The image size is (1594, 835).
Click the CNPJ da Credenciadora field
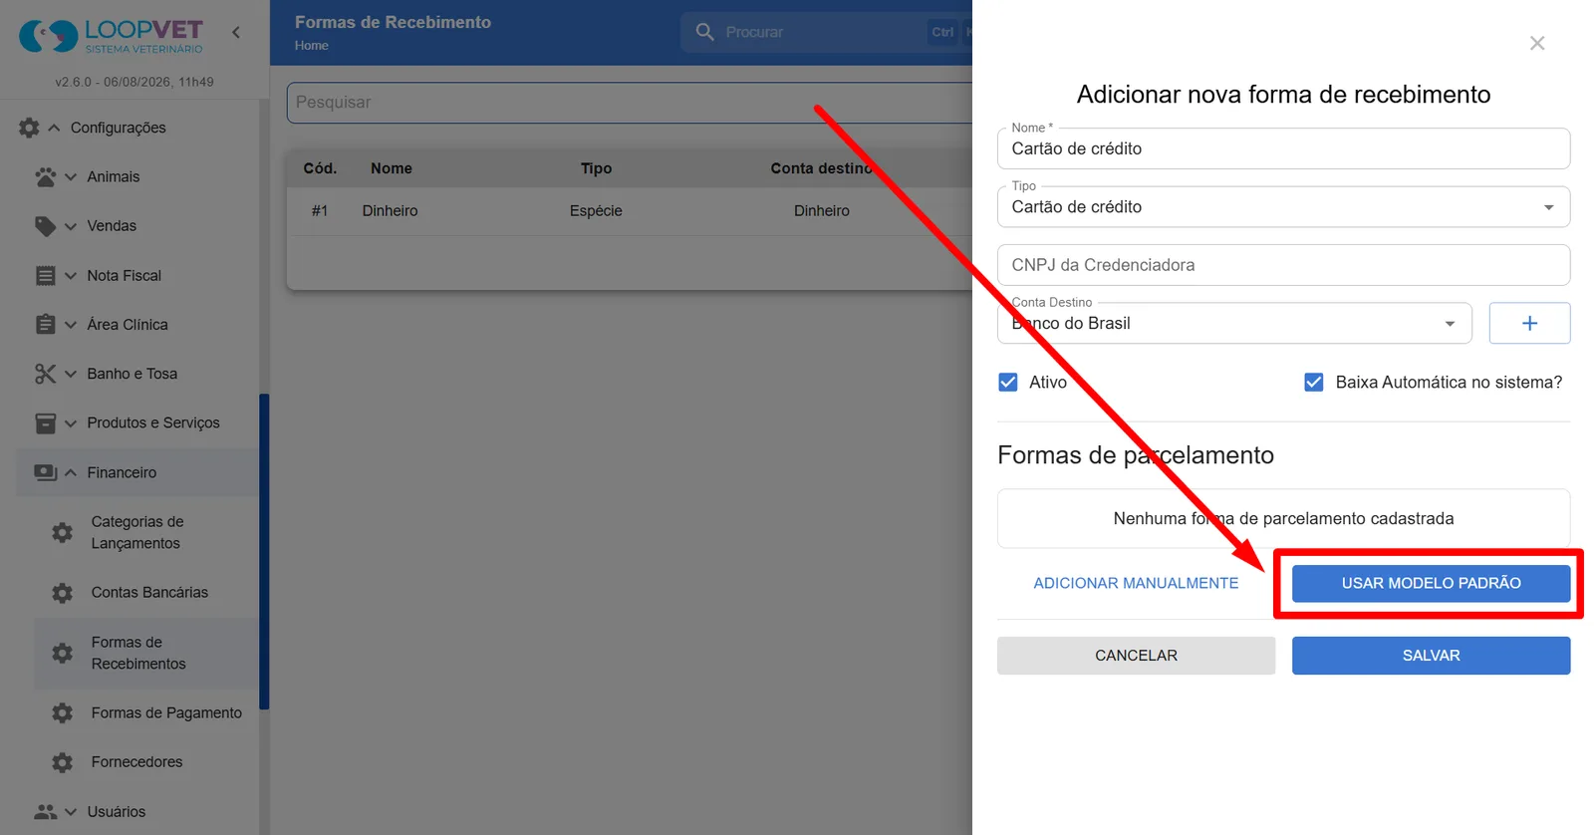pos(1283,265)
